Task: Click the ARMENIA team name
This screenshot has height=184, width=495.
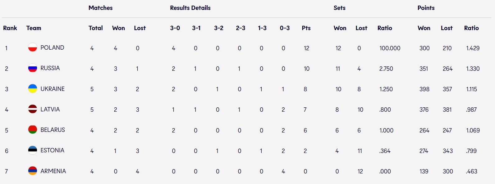Action: pos(53,171)
